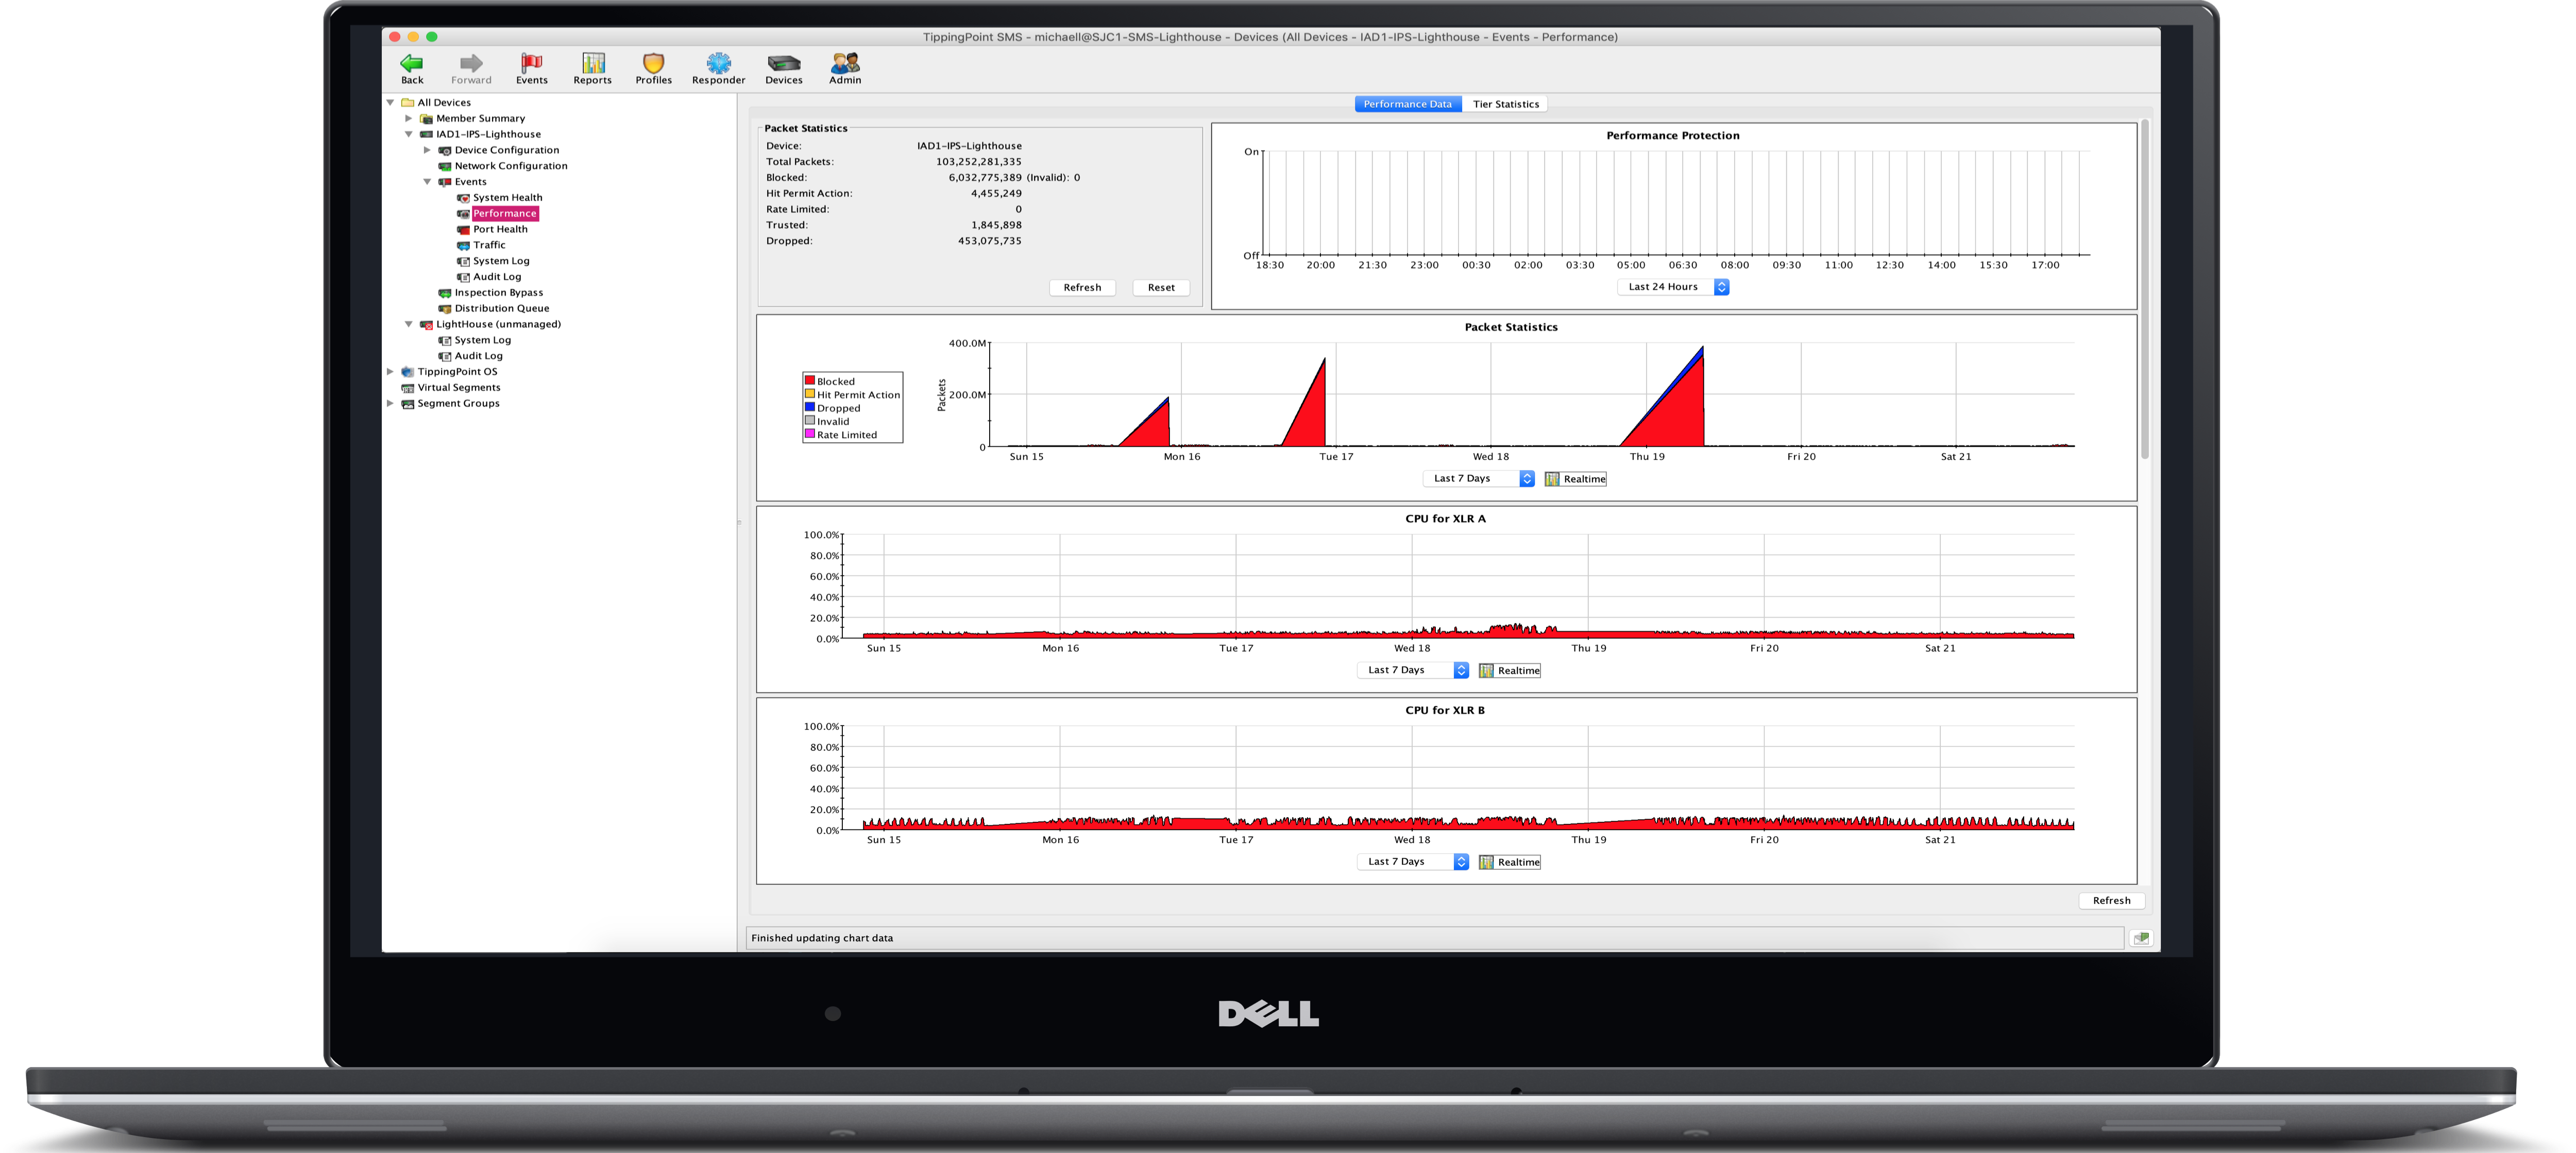This screenshot has width=2576, height=1153.
Task: Click the Dropped blue legend swatch
Action: [810, 408]
